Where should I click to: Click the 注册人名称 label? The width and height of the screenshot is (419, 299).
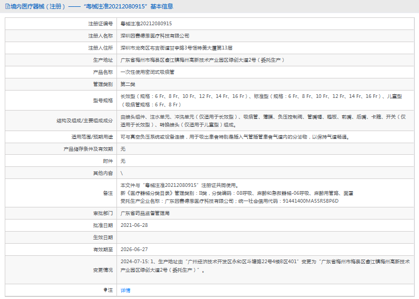pyautogui.click(x=101, y=36)
